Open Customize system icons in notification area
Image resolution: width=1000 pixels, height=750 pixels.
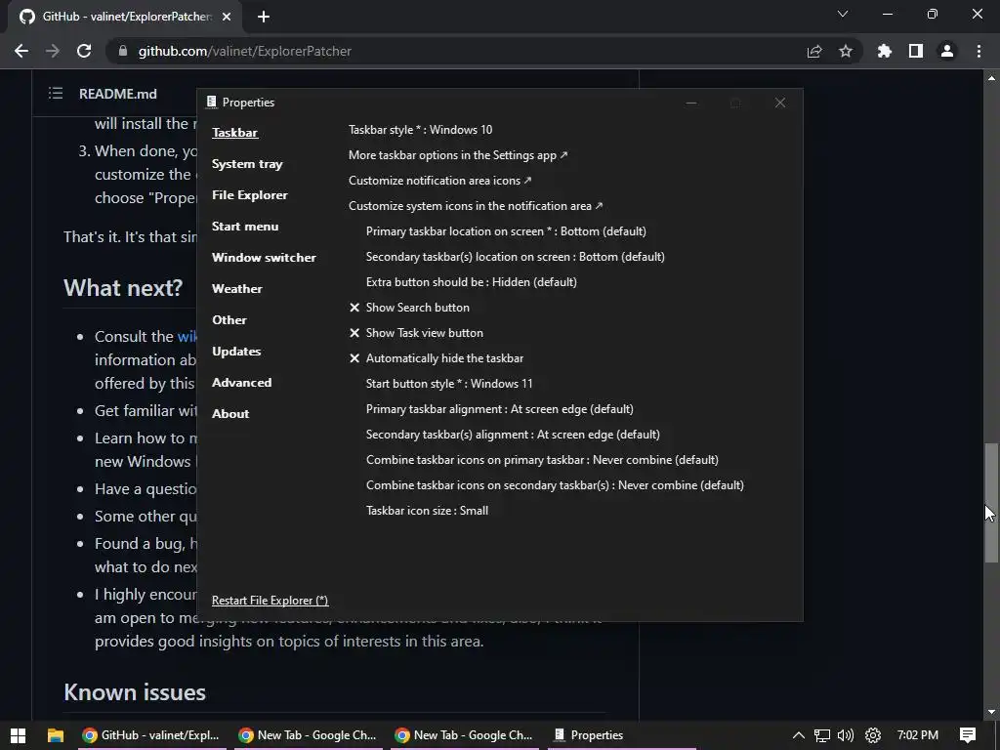[x=476, y=206]
